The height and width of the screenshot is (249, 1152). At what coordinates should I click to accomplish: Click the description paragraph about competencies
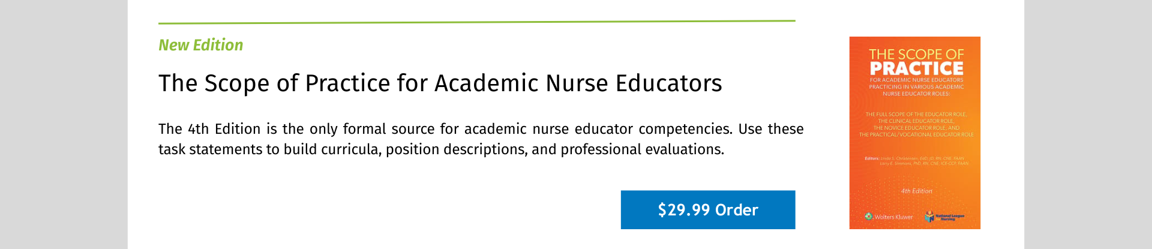(481, 139)
